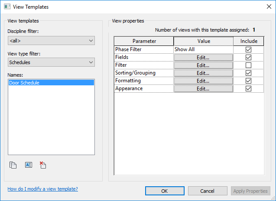Click the Revit icon in the title bar
Viewport: 276px width, 201px height.
[x=6, y=7]
